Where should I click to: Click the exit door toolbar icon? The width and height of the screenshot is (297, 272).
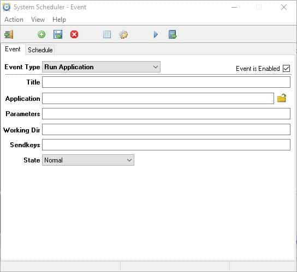(x=9, y=35)
